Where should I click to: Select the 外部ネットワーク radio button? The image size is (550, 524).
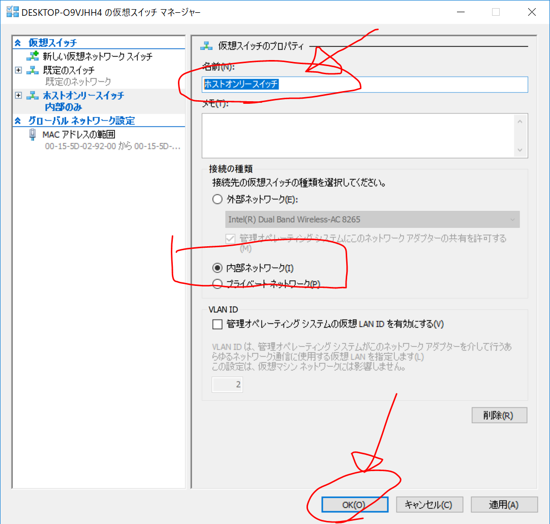(217, 199)
